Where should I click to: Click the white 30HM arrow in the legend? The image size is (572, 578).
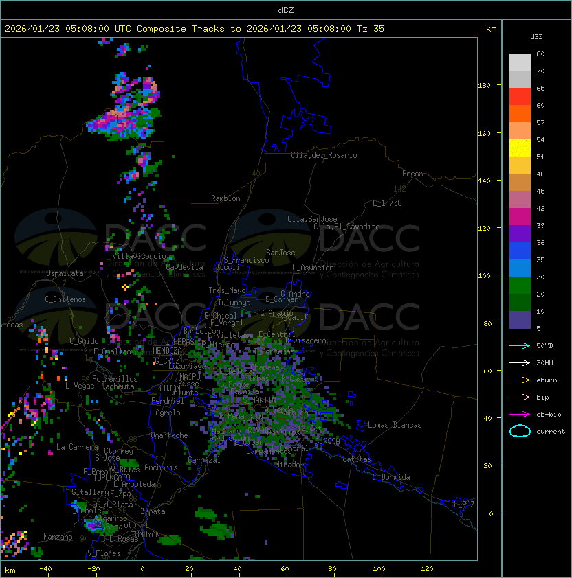point(520,362)
